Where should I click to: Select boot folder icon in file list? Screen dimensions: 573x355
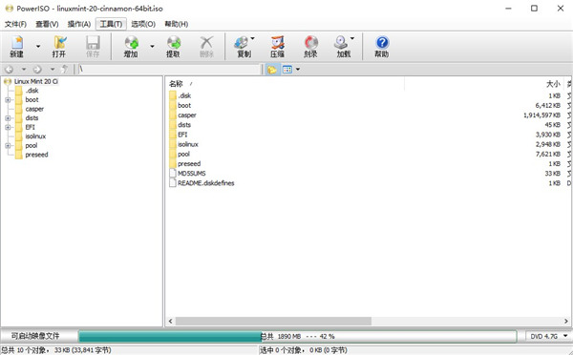(x=173, y=106)
